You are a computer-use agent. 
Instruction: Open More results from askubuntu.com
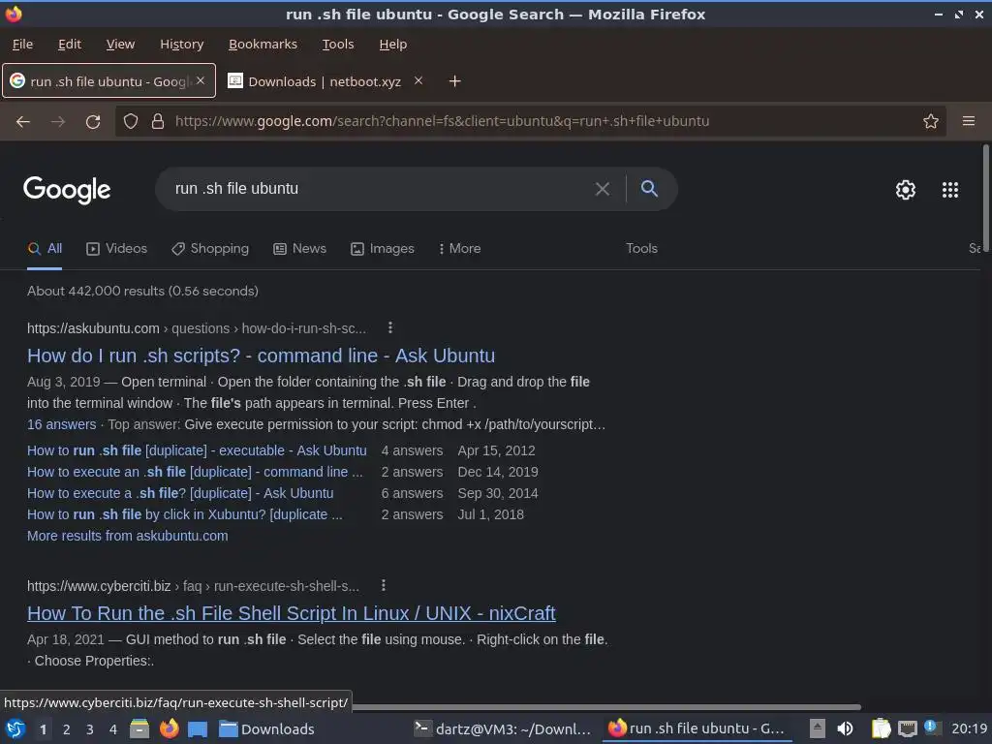pyautogui.click(x=127, y=536)
